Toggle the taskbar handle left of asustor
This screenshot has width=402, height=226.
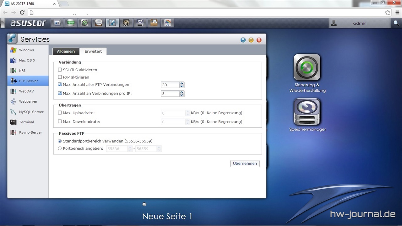click(x=3, y=23)
